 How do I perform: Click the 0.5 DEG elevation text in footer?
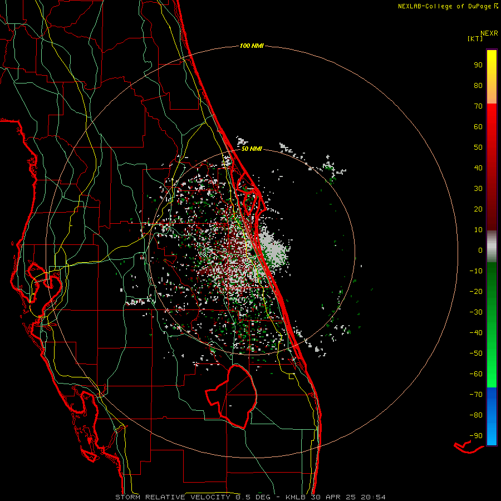pos(253,497)
